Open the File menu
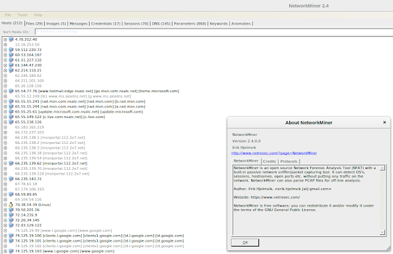 [x=8, y=15]
